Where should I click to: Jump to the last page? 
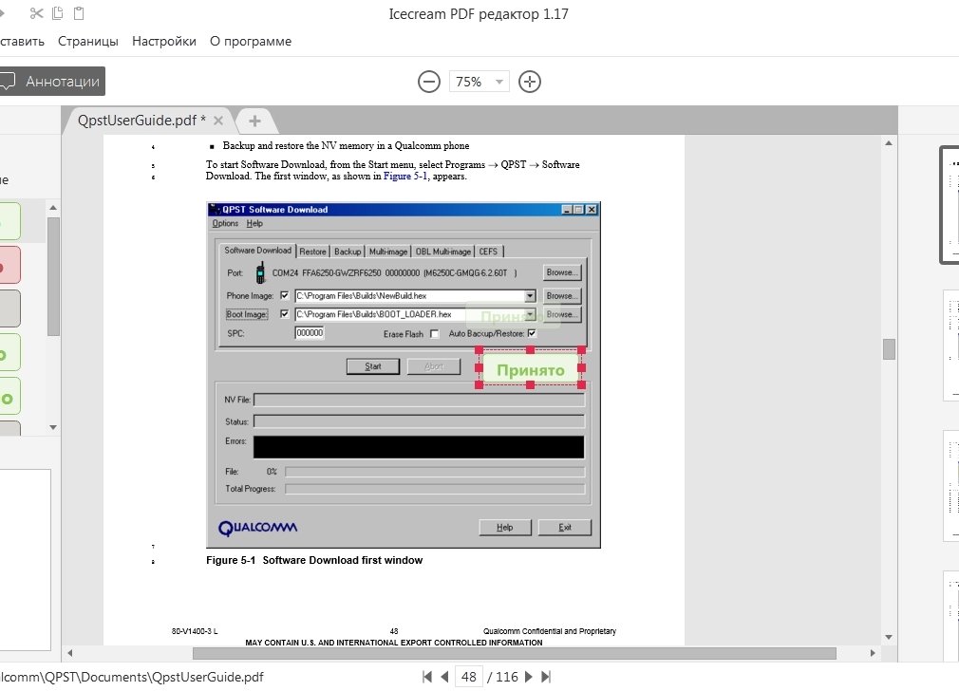pyautogui.click(x=546, y=677)
